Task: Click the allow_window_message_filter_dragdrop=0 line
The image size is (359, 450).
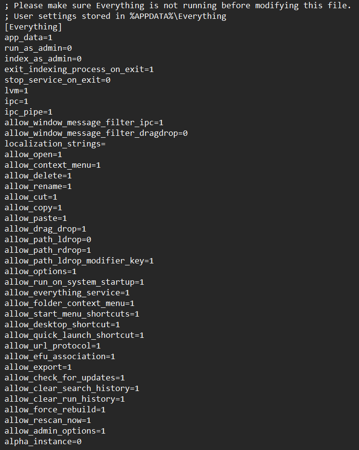Action: (96, 133)
